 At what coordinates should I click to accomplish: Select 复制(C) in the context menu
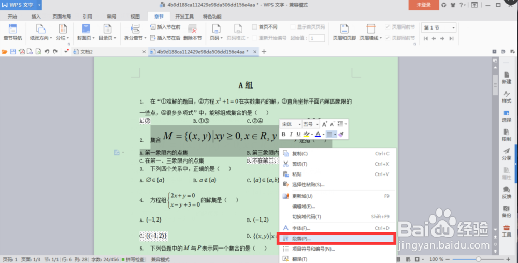pos(338,153)
